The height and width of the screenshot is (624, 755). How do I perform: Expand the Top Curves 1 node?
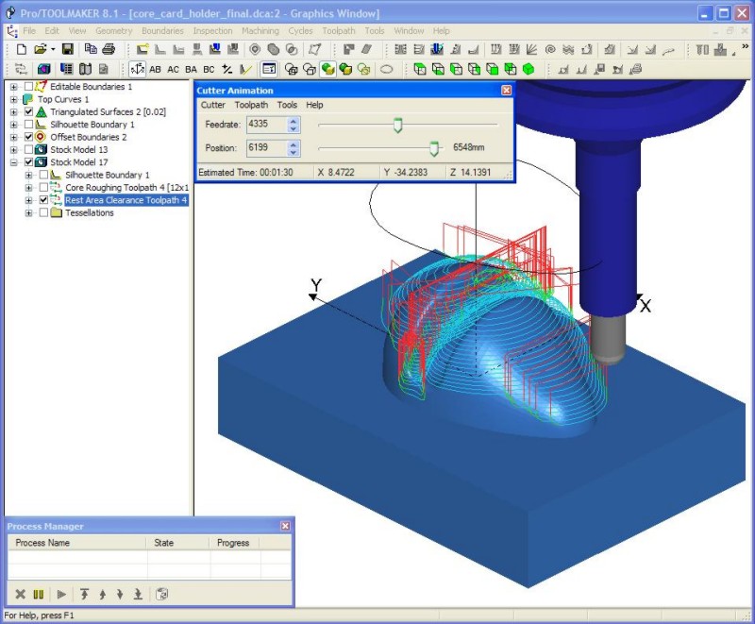point(14,99)
